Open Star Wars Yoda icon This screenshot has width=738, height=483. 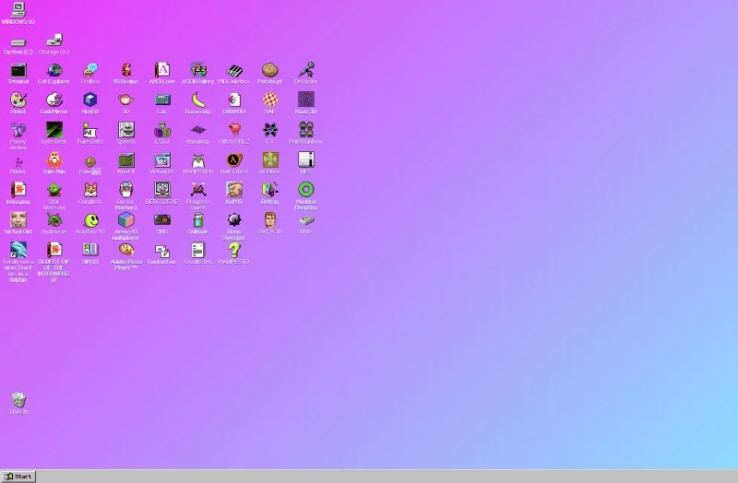click(54, 190)
